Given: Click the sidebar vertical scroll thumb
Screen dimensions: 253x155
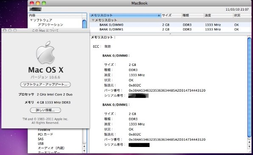Looking at the screenshot, I should coord(84,24).
